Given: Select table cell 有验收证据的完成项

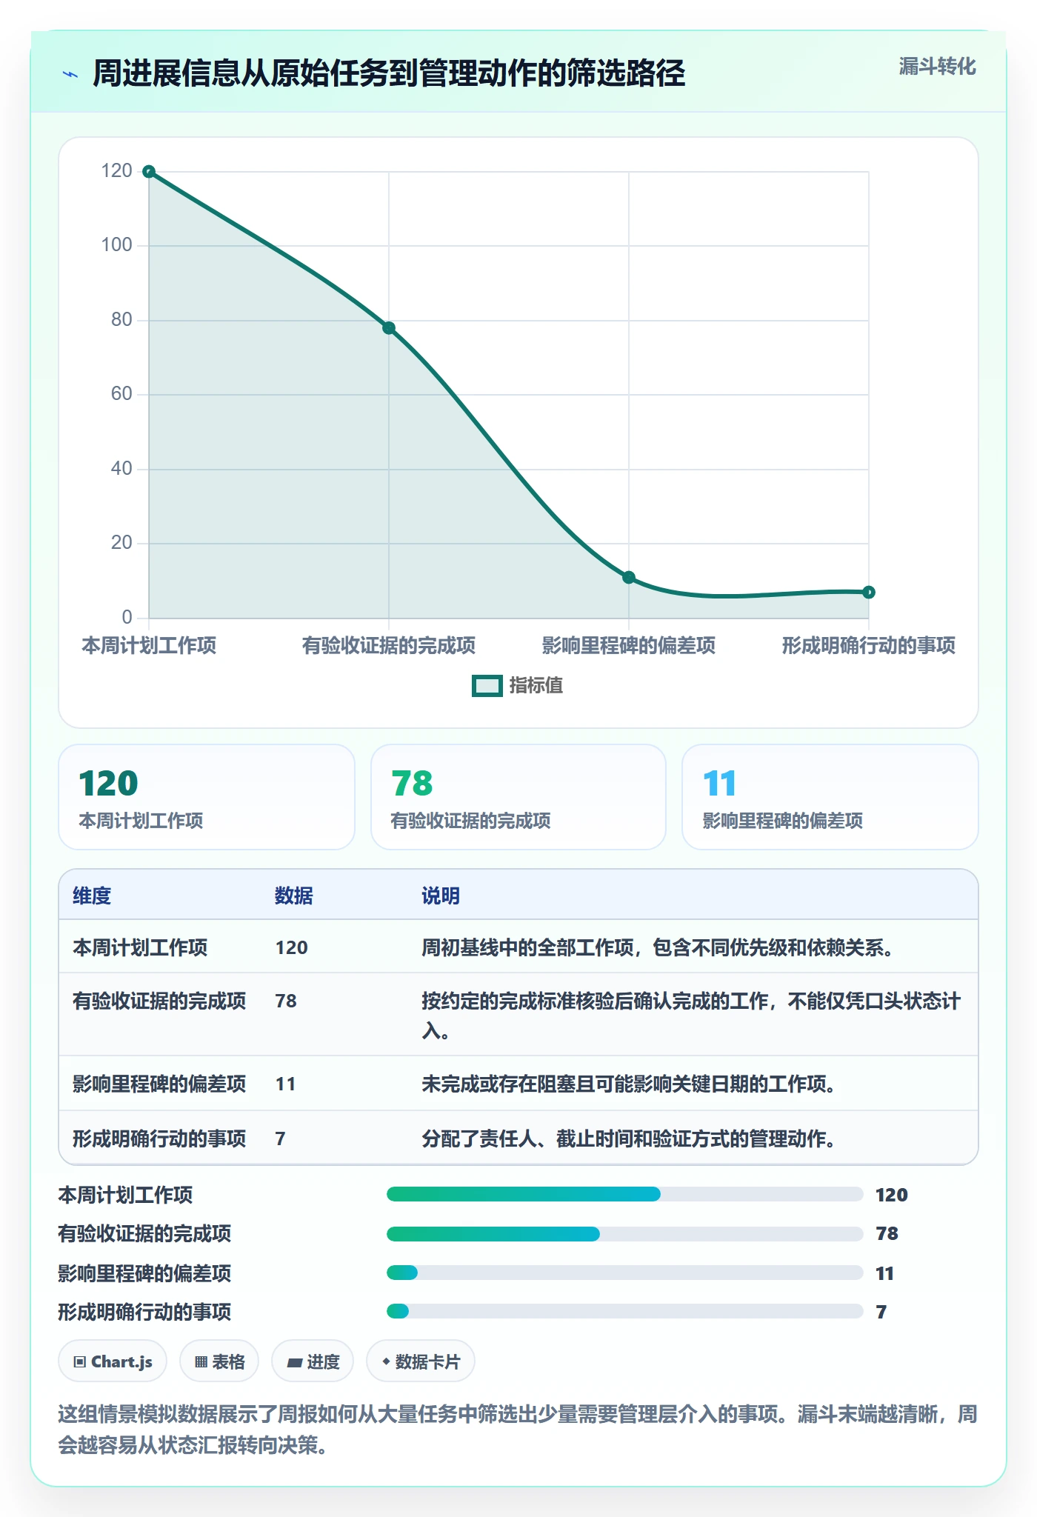Looking at the screenshot, I should click(159, 1001).
